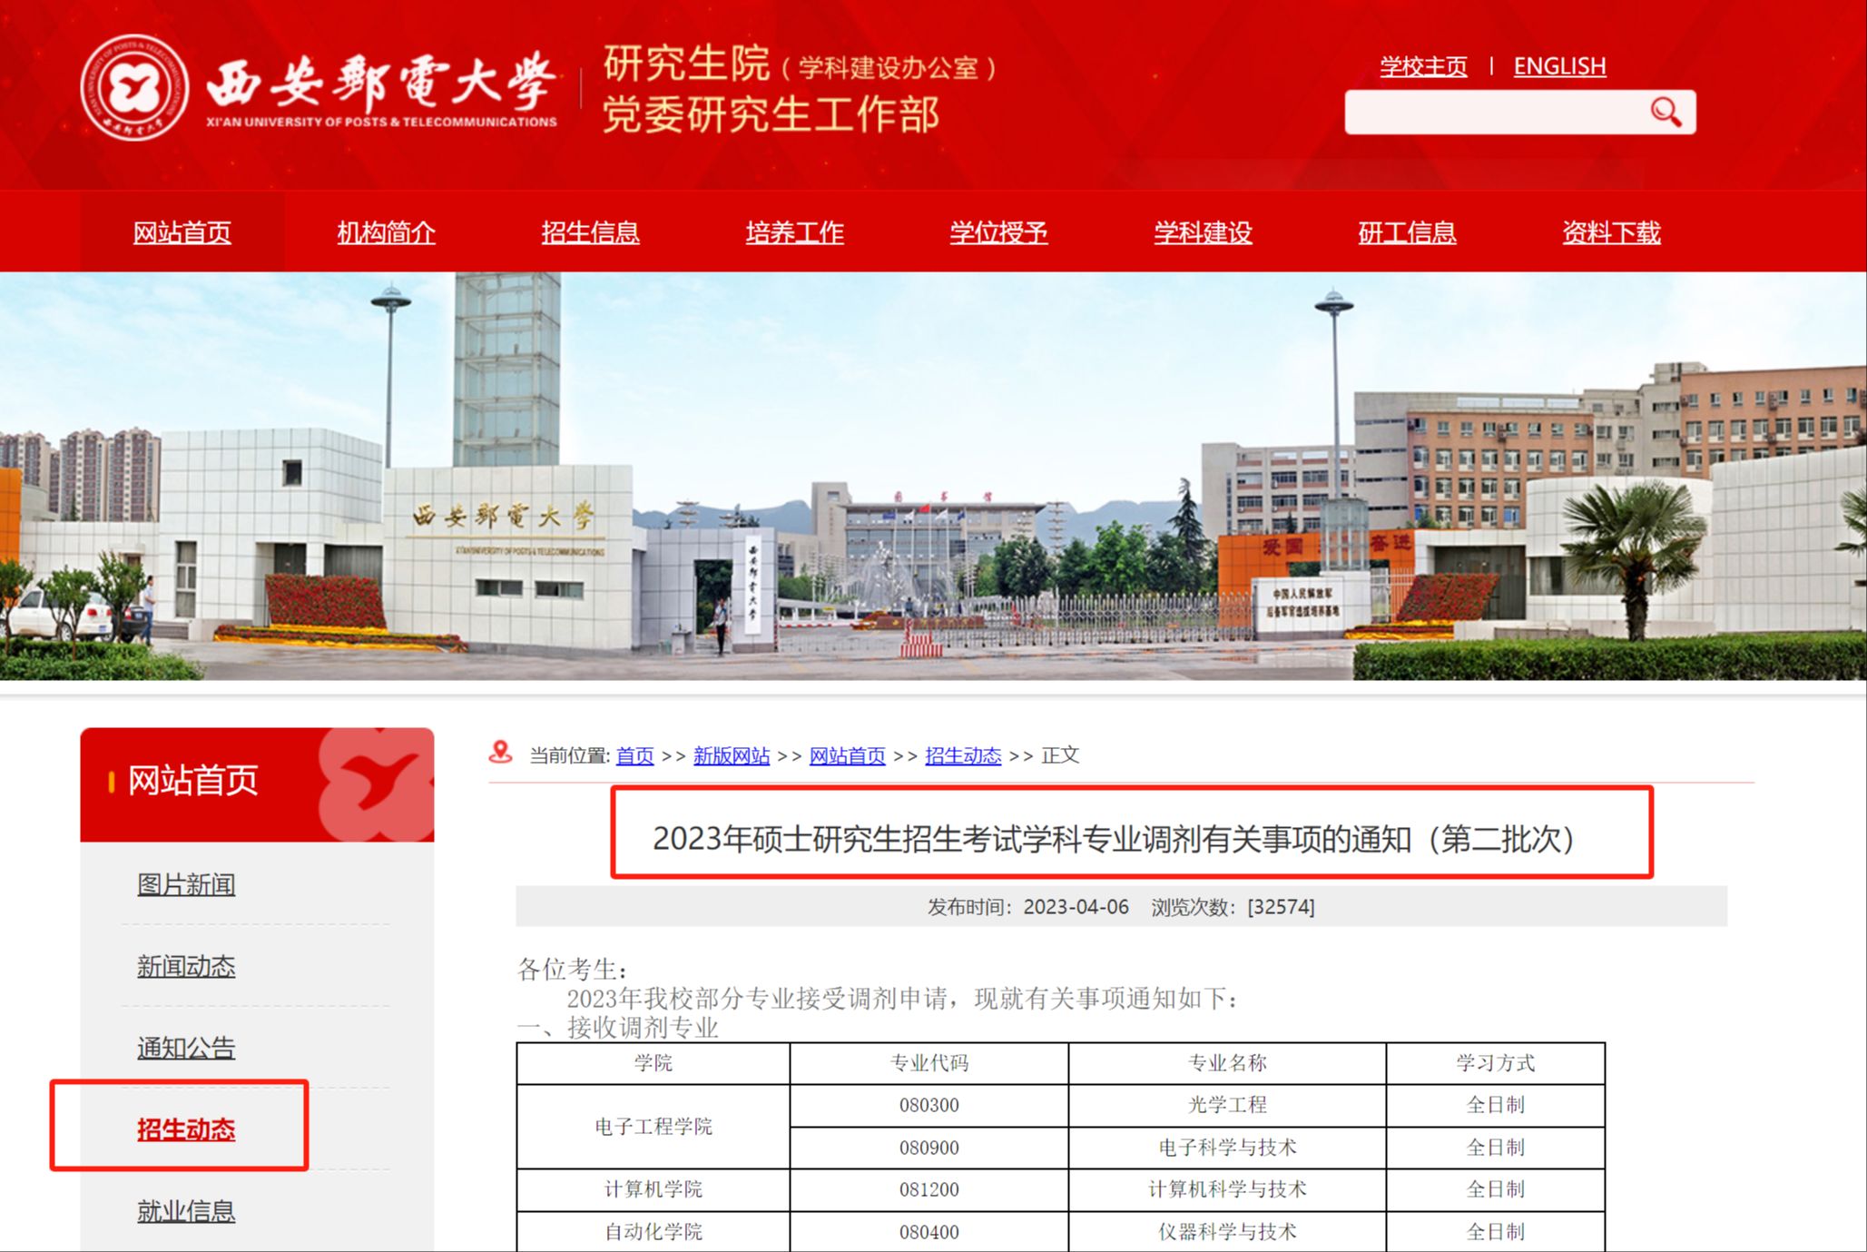The width and height of the screenshot is (1867, 1252).
Task: Click the 仪器科学与技术 table cell
Action: (x=1228, y=1232)
